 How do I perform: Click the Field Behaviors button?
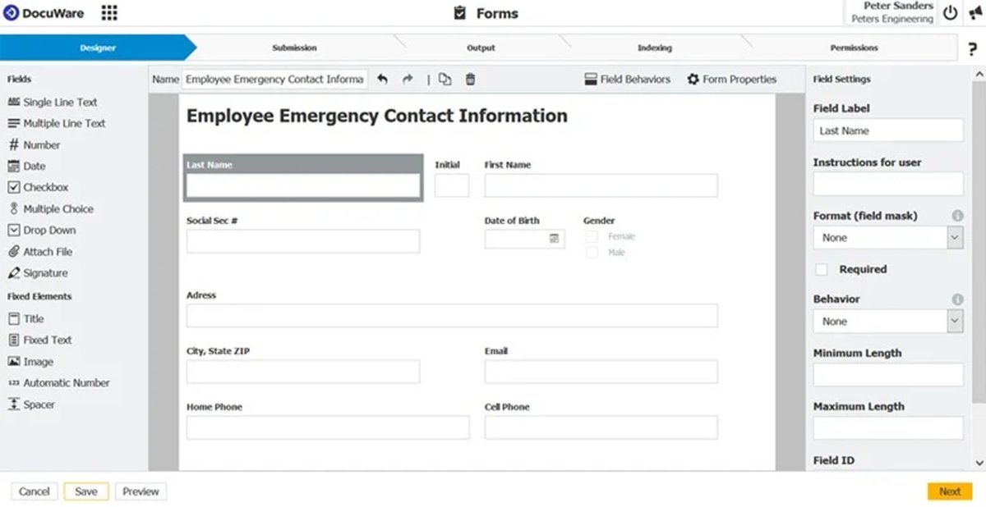point(627,79)
